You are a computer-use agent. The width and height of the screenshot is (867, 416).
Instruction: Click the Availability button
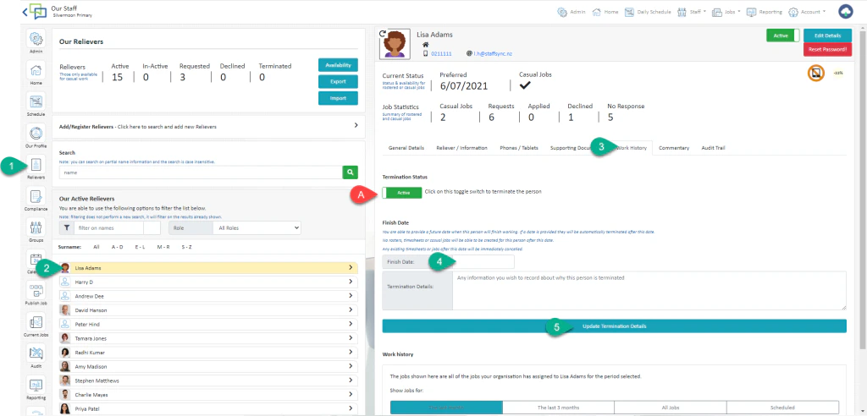coord(338,64)
